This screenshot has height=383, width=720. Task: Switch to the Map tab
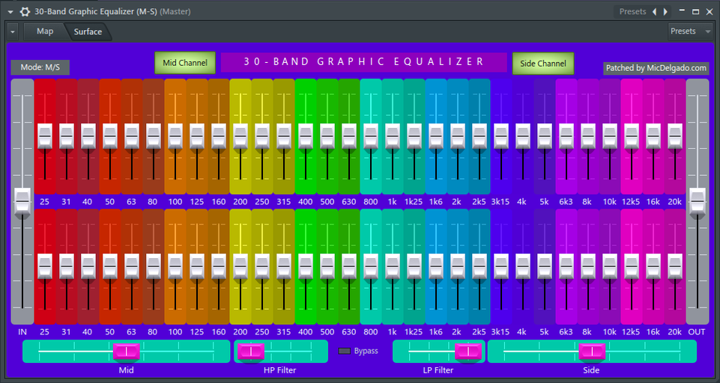[45, 31]
